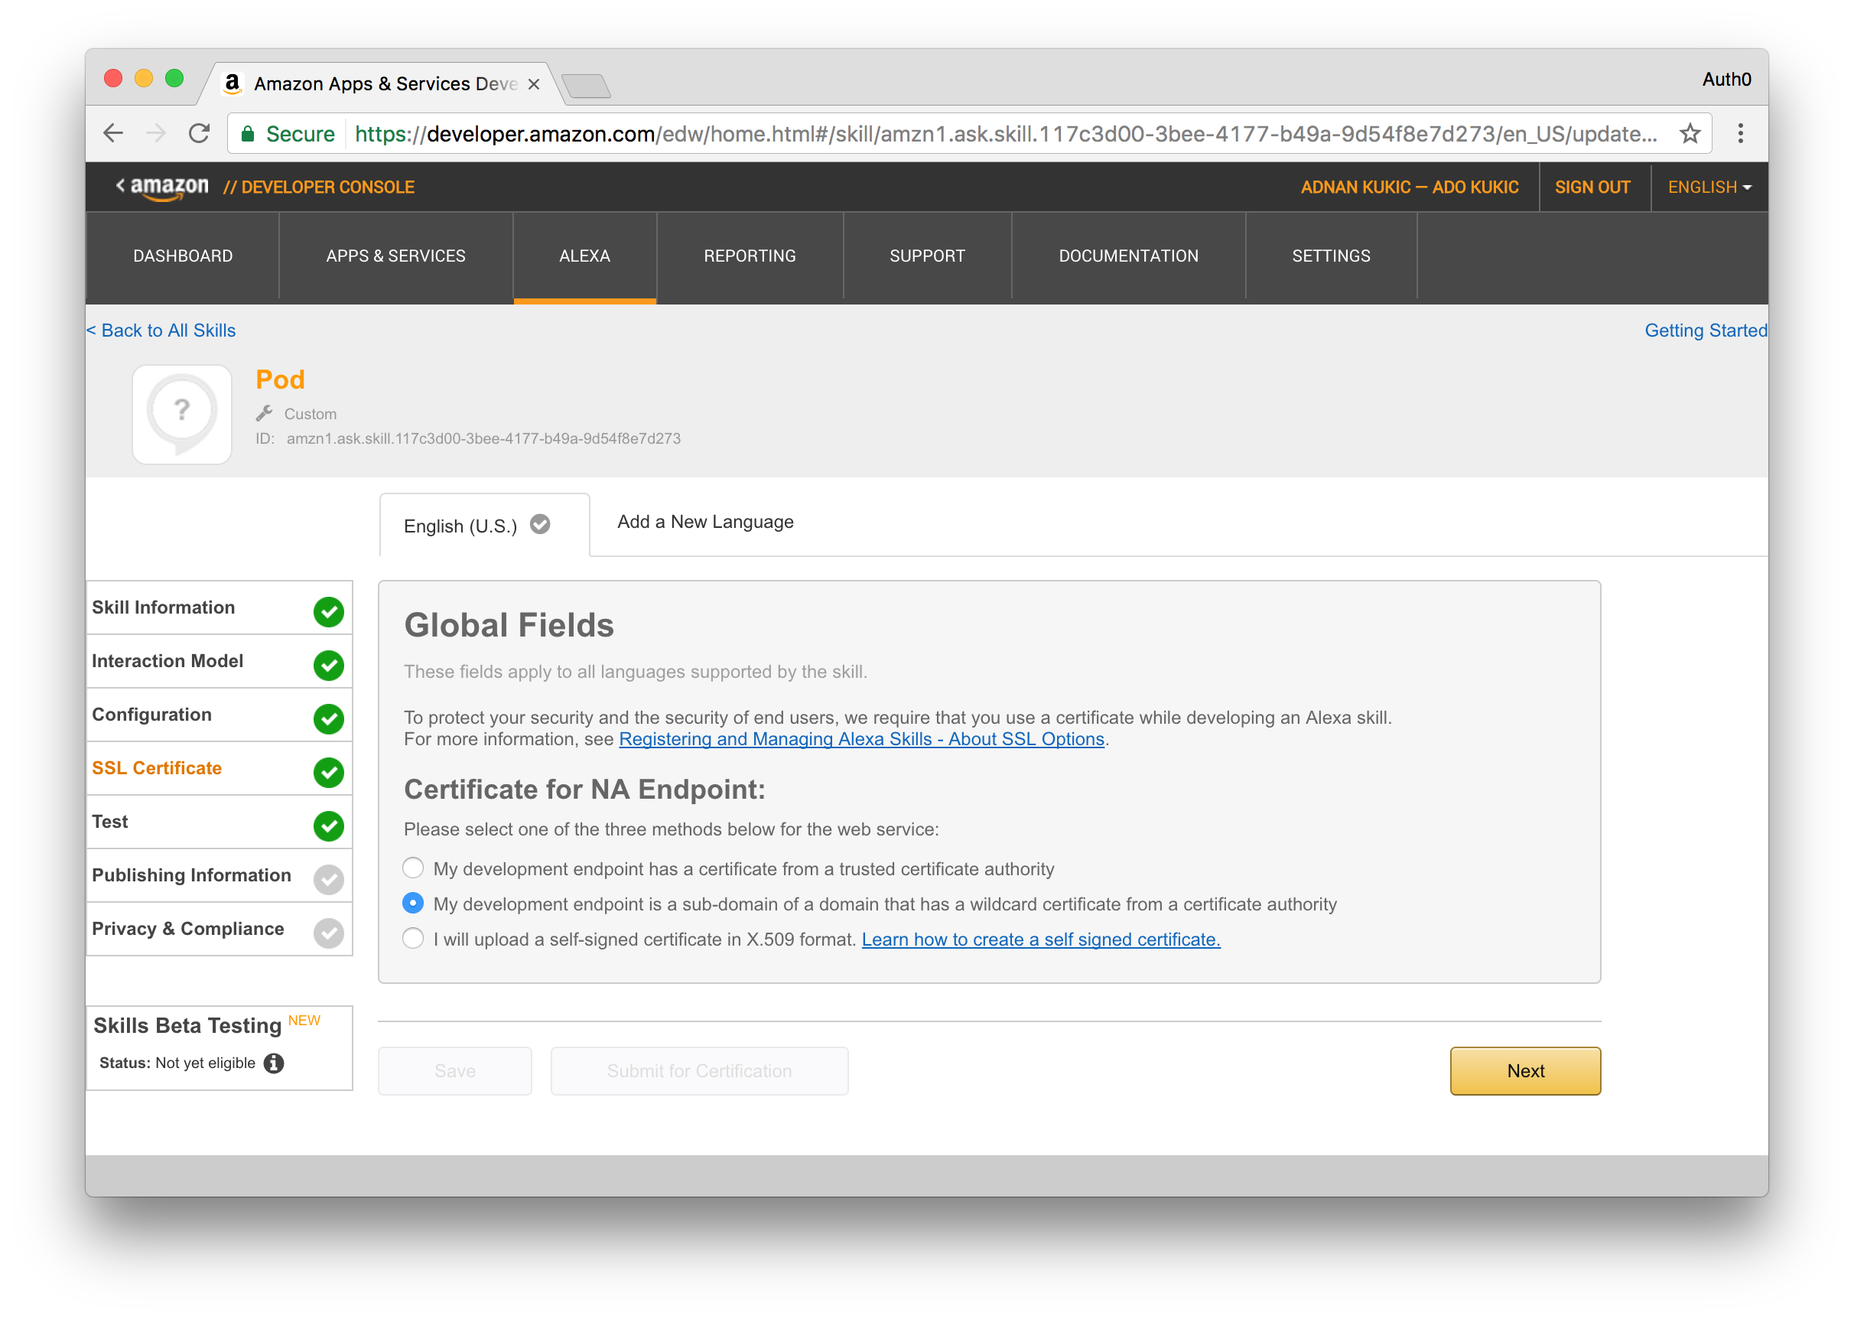1854x1319 pixels.
Task: Click the Skills Beta Testing info icon
Action: pos(274,1063)
